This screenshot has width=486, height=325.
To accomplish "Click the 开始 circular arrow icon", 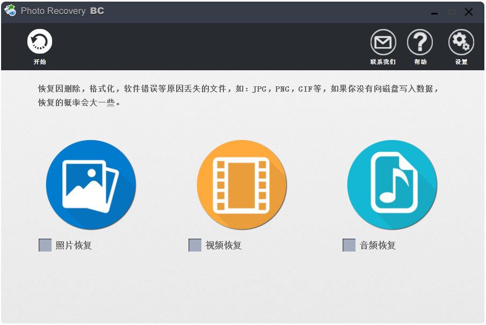I will [40, 41].
